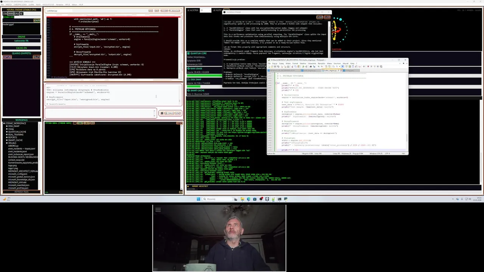The width and height of the screenshot is (484, 272).
Task: Click the Open file icon in Notepad++ toolbar
Action: tap(272, 66)
